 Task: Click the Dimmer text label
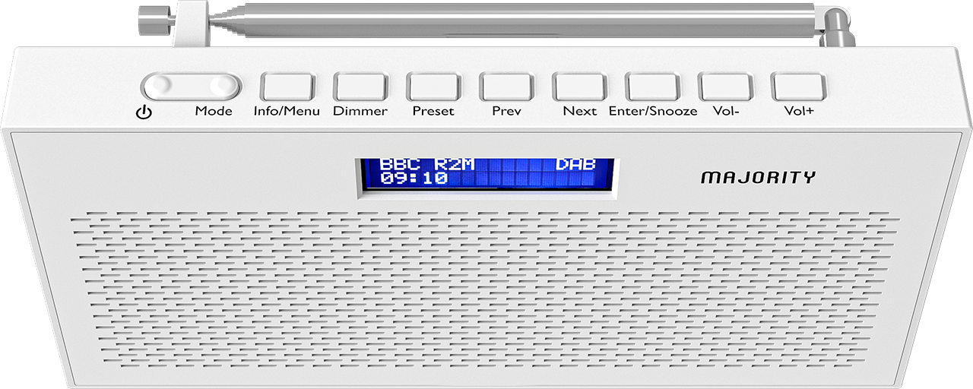pyautogui.click(x=360, y=111)
